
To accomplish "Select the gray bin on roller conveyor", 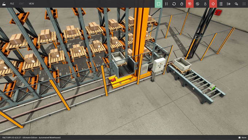I will click(182, 64).
